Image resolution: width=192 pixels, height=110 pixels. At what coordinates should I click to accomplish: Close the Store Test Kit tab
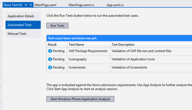pos(31,5)
